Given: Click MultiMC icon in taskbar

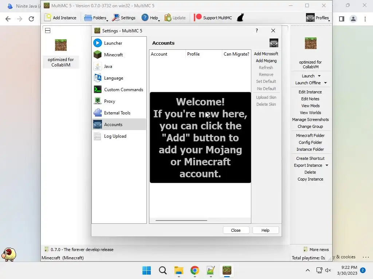Looking at the screenshot, I should [227, 270].
